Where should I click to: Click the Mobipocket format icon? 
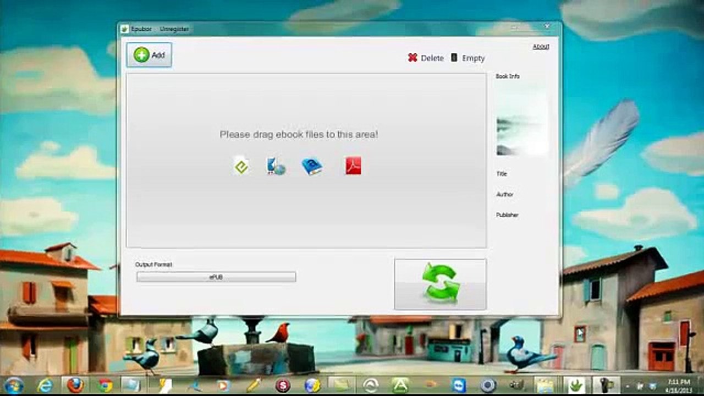point(276,166)
